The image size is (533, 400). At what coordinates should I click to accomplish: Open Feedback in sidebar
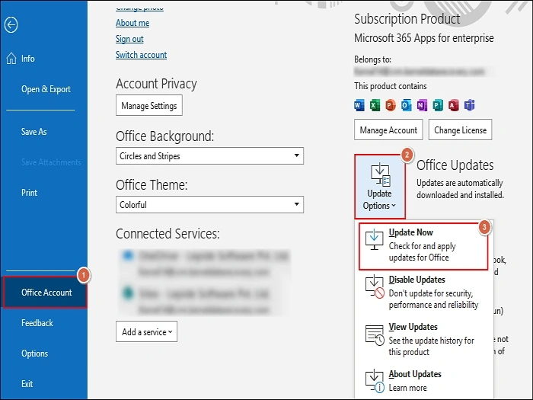37,323
